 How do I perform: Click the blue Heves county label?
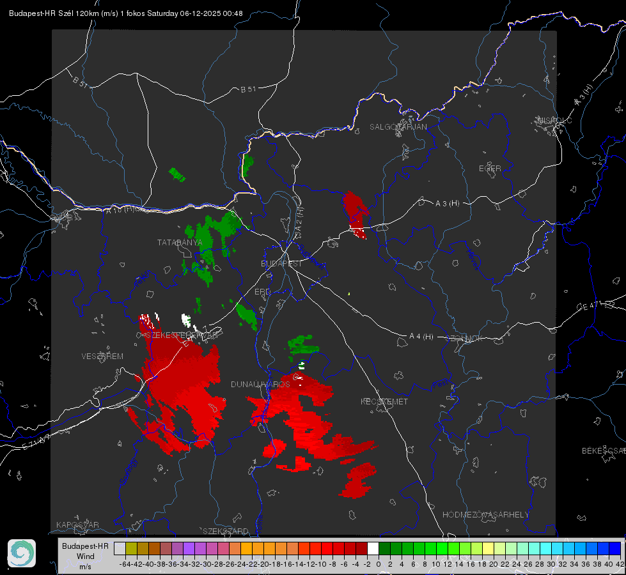click(473, 259)
